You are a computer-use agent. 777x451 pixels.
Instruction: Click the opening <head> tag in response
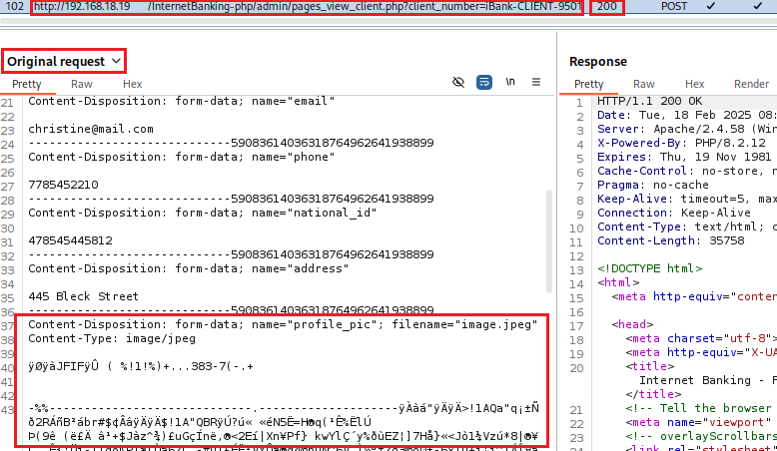click(x=632, y=324)
